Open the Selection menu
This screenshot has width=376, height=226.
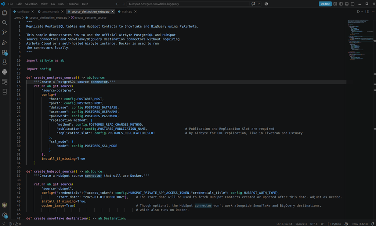click(x=32, y=4)
